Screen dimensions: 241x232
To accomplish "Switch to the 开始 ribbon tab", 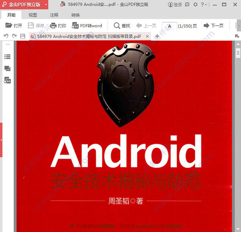I will [11, 15].
